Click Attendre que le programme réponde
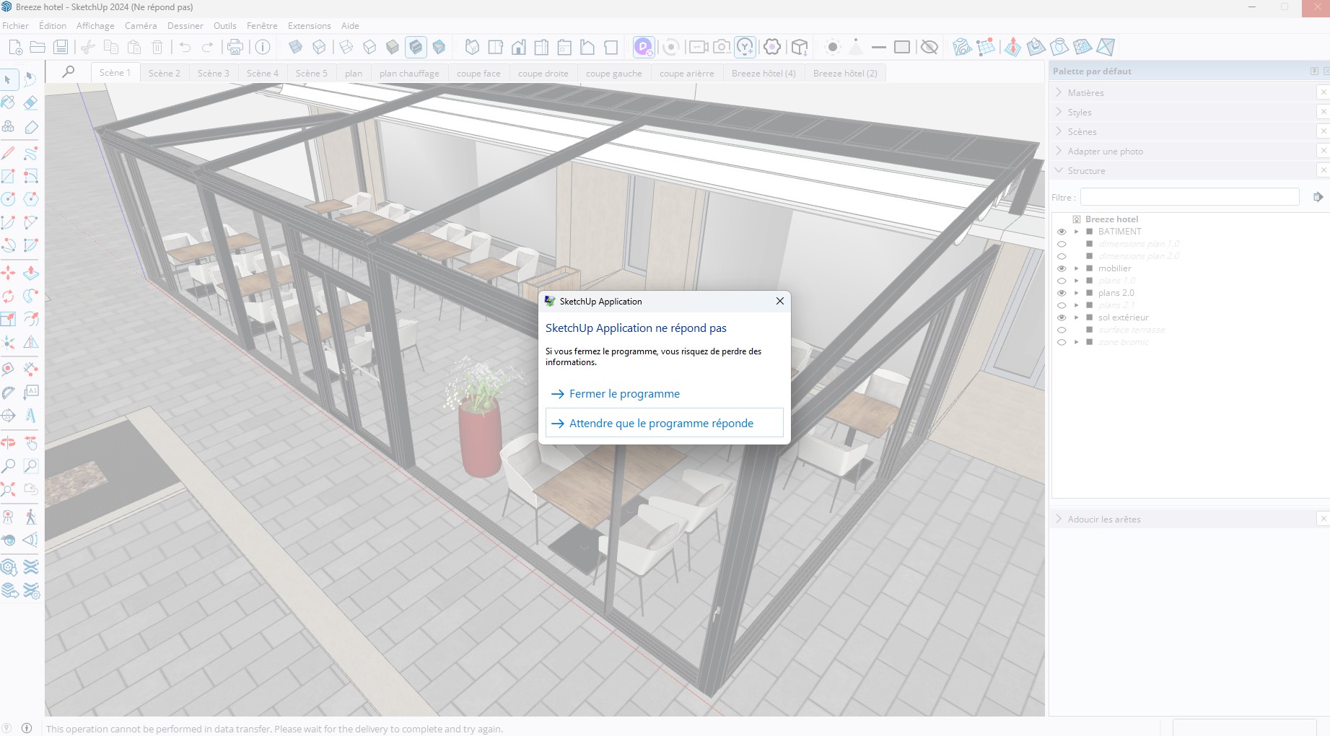The height and width of the screenshot is (736, 1330). (664, 423)
